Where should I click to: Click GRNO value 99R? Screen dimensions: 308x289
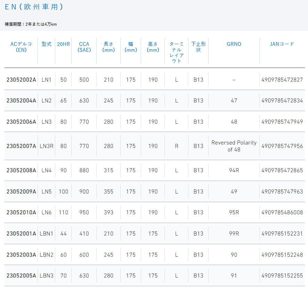coord(234,234)
